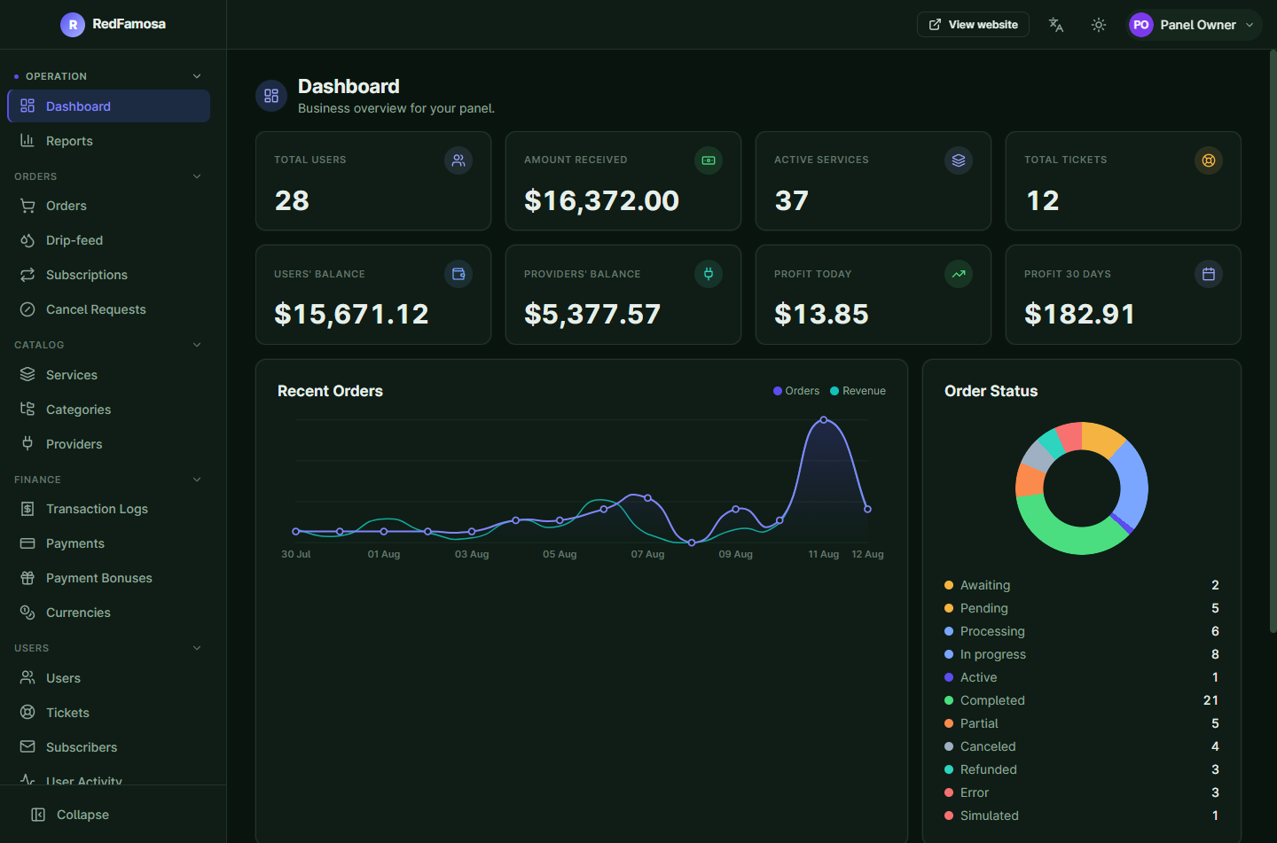Open Cancel Requests link

coord(108,309)
